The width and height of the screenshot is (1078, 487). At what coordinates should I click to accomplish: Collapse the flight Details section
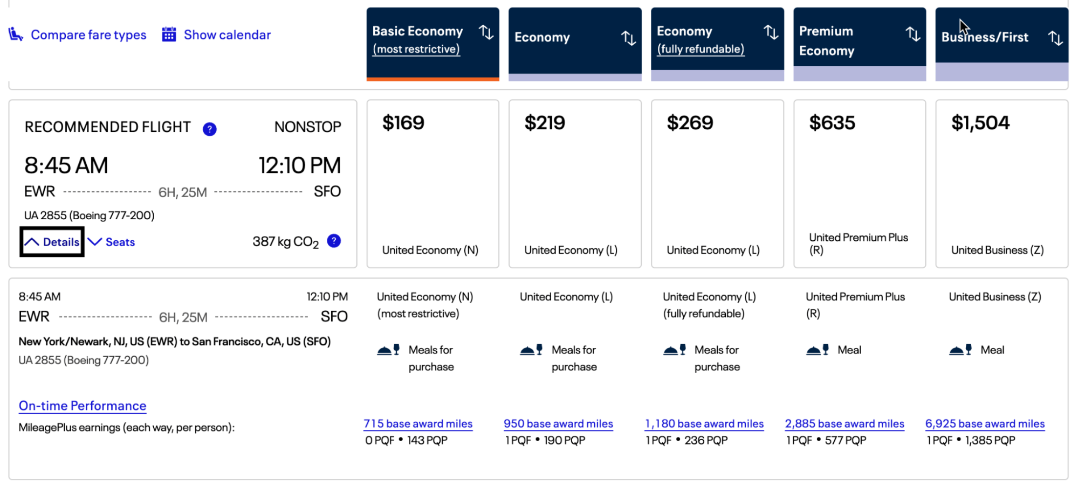[52, 242]
